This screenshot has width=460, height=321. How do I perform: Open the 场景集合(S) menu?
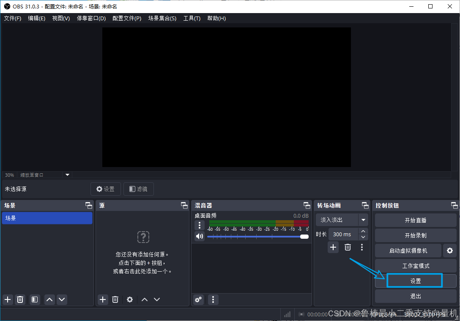click(162, 19)
